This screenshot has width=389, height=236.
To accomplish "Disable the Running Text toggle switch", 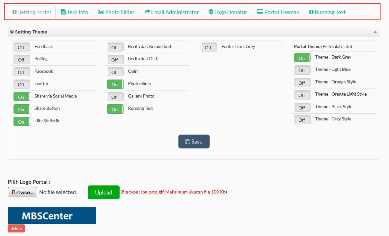I will click(115, 109).
